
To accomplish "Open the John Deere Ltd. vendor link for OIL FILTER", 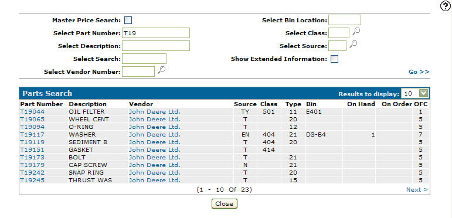I will click(x=155, y=111).
